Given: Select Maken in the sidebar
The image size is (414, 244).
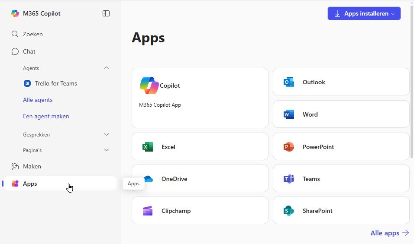Looking at the screenshot, I should [x=32, y=166].
